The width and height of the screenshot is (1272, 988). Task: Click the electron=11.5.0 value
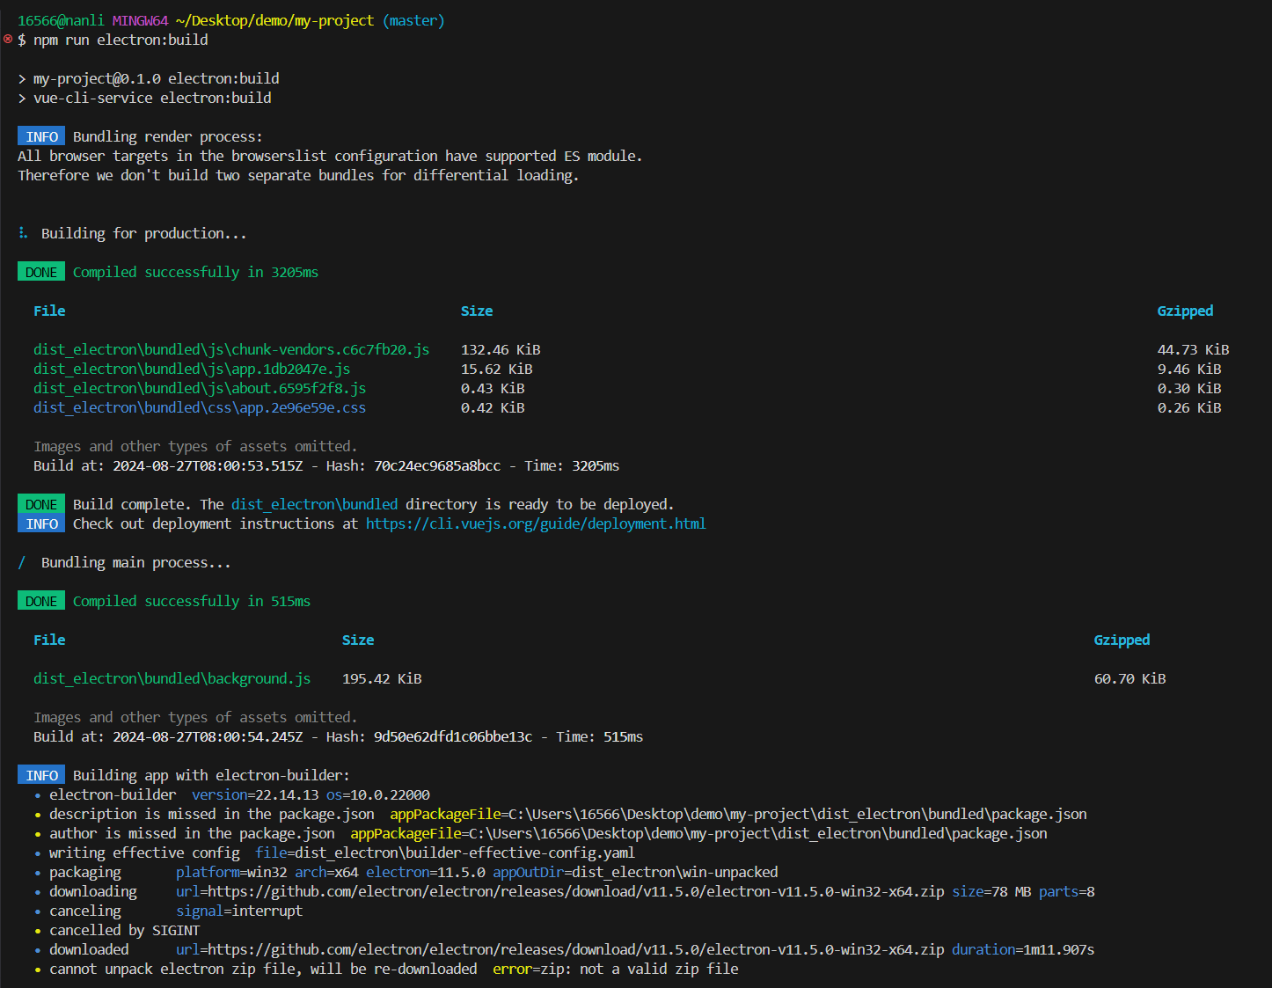(x=426, y=872)
